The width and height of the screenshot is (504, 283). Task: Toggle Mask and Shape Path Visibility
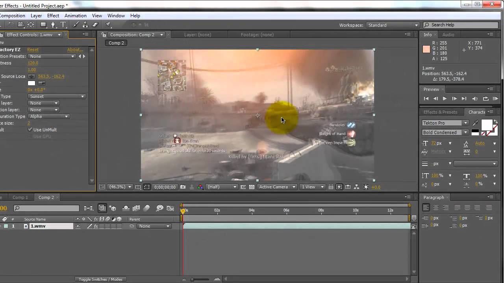(x=146, y=187)
